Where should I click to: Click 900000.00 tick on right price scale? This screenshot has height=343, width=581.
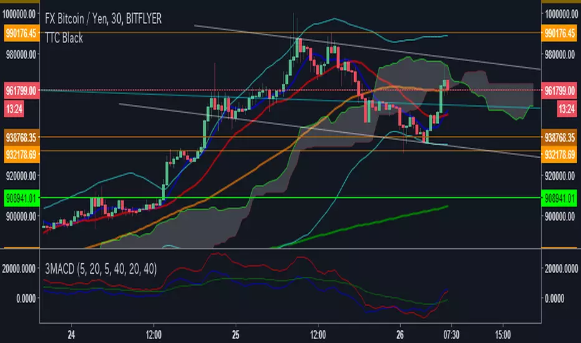[560, 216]
